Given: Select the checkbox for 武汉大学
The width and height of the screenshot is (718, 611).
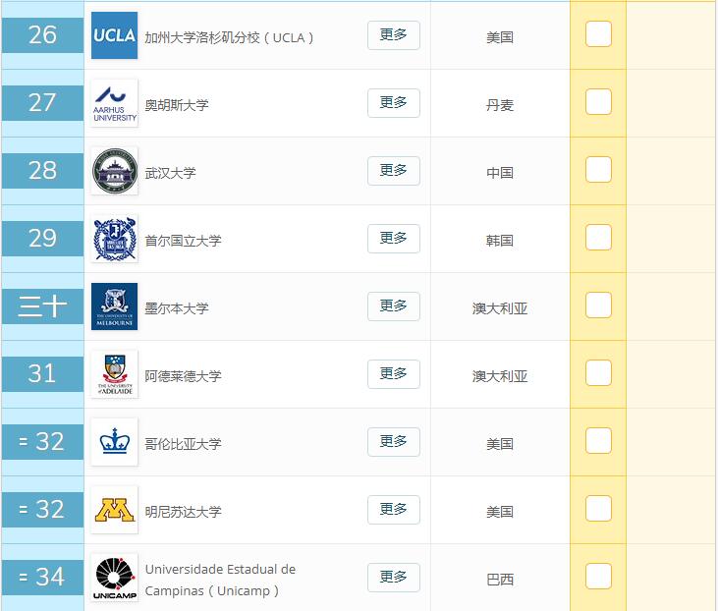Looking at the screenshot, I should click(x=598, y=170).
